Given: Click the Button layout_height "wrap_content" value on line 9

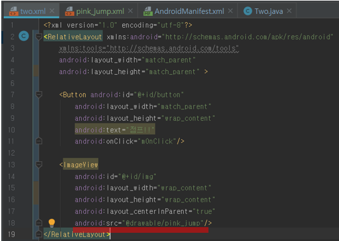Looking at the screenshot, I should pos(188,118).
